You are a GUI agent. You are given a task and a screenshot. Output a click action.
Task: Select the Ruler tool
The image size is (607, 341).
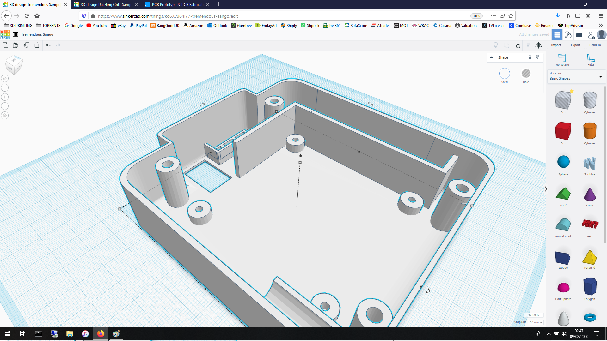(x=591, y=59)
